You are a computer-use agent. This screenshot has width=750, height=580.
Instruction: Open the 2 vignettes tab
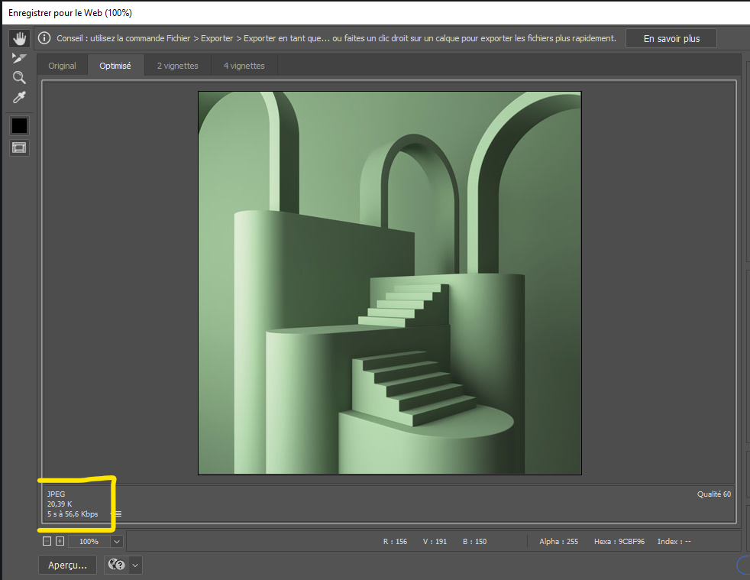(177, 66)
